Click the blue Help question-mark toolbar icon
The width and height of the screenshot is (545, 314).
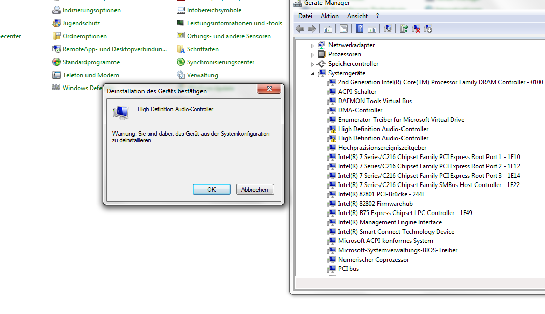point(360,29)
